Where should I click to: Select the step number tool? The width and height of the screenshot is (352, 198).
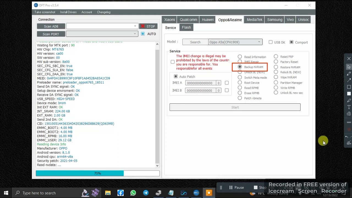349,114
